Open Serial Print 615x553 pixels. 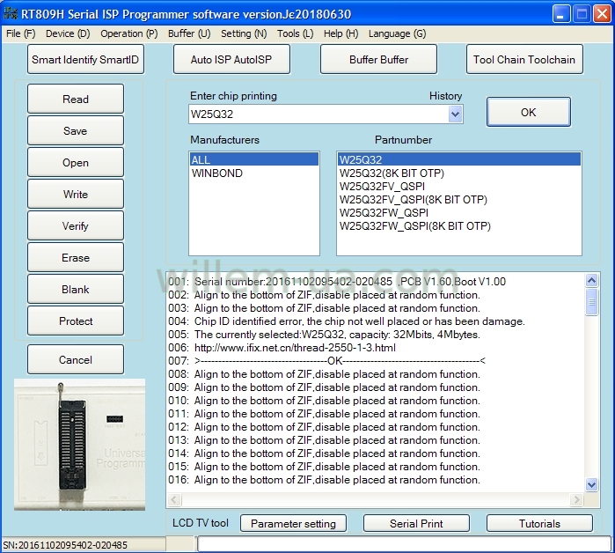[x=416, y=524]
